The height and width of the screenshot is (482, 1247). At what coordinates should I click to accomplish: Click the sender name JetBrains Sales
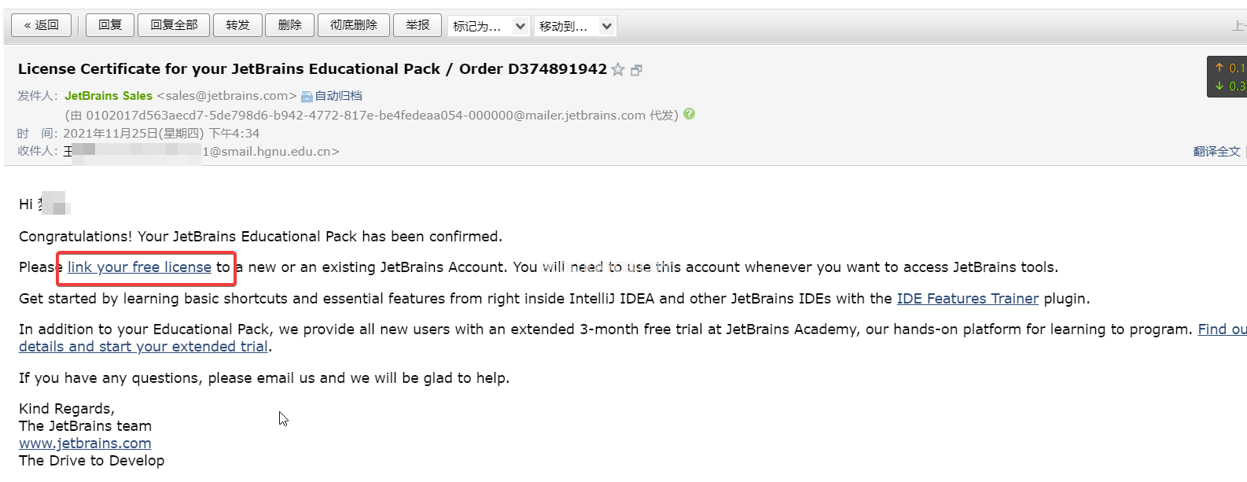[x=109, y=96]
